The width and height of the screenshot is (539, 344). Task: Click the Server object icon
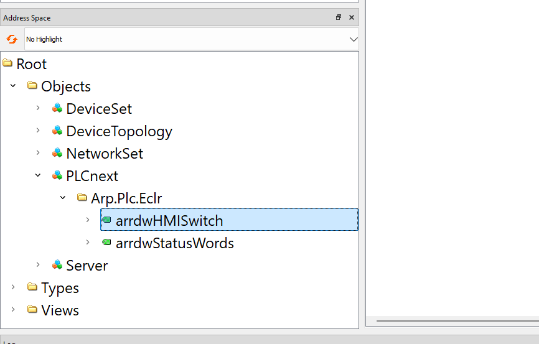pyautogui.click(x=57, y=265)
